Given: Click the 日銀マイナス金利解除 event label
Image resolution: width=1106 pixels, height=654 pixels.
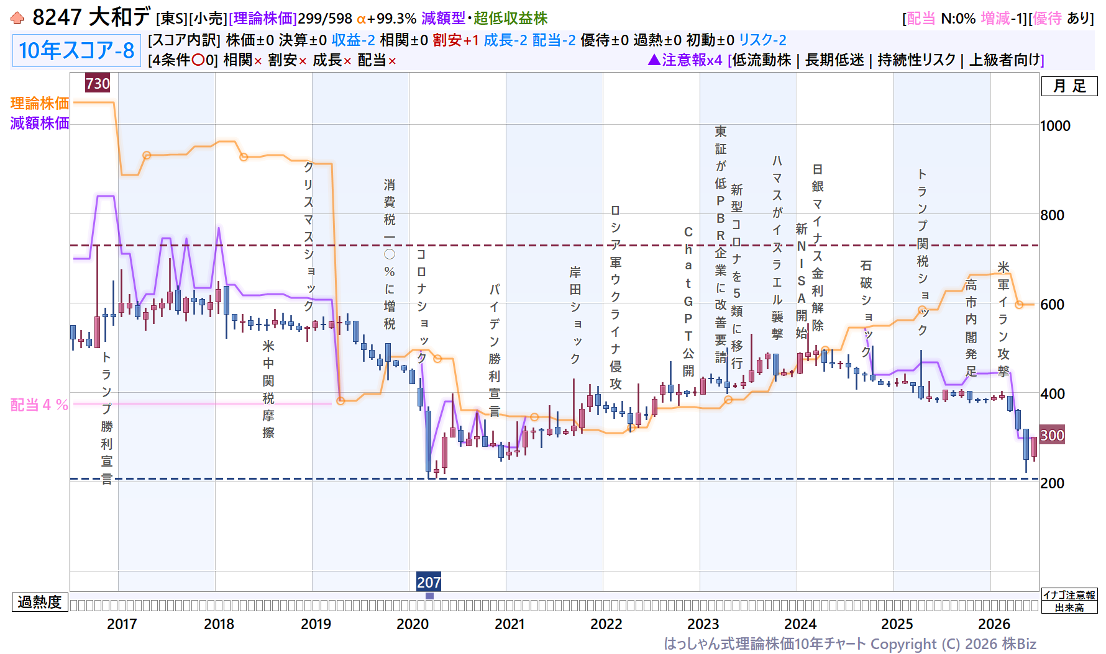Looking at the screenshot, I should pos(818,248).
